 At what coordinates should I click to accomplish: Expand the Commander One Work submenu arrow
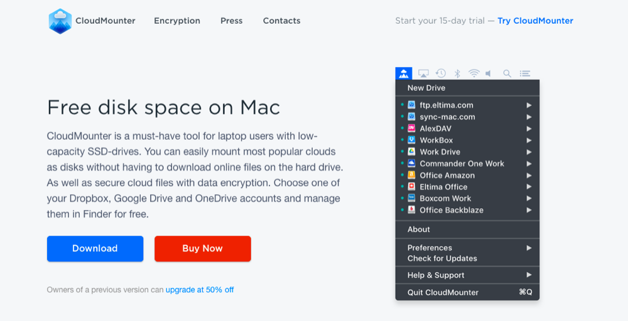(529, 163)
